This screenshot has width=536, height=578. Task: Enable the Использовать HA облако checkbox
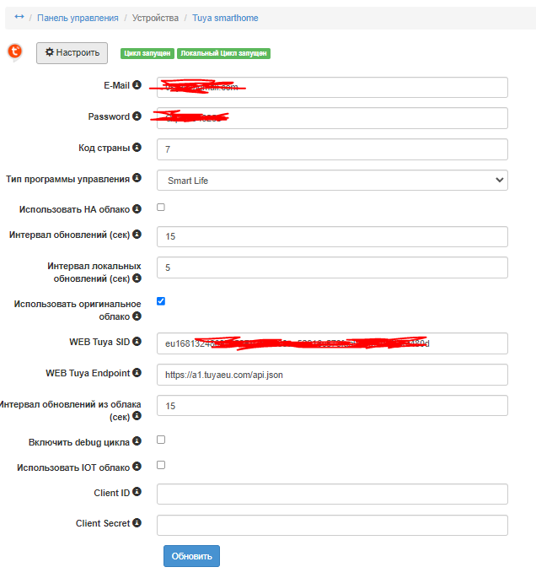161,208
